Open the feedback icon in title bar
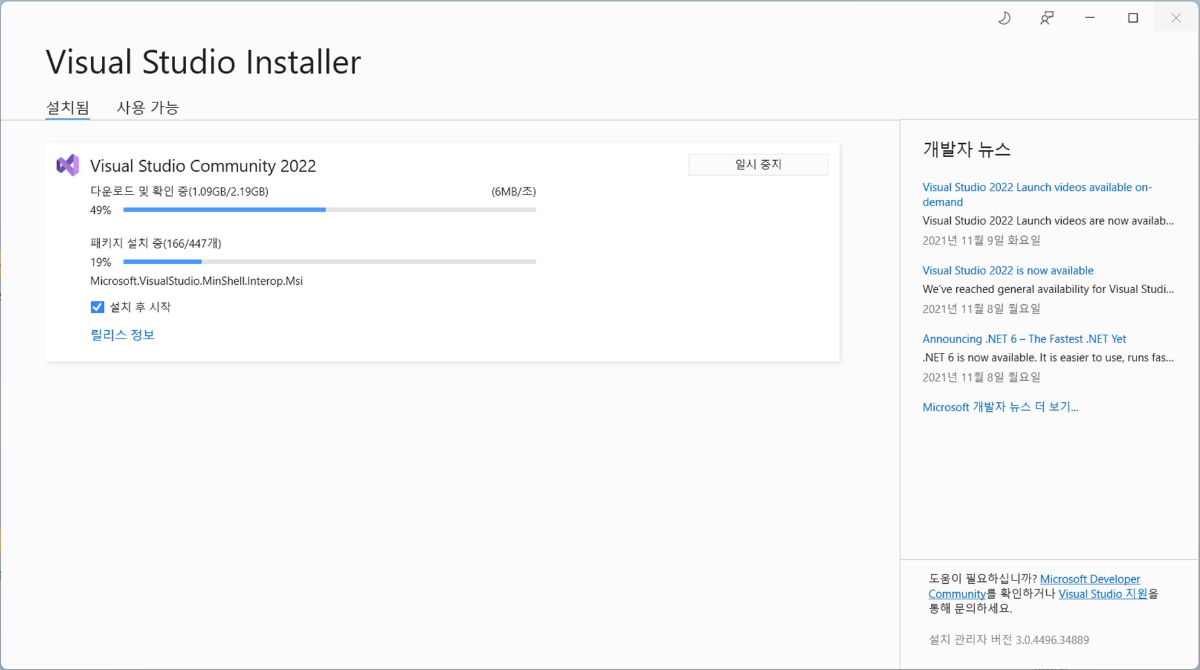 1047,18
